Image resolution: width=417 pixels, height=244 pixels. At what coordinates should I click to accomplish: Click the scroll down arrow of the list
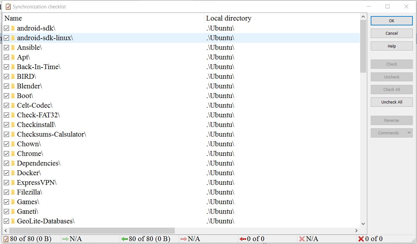click(x=363, y=224)
